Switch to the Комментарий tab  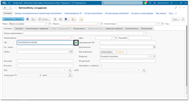click(147, 29)
